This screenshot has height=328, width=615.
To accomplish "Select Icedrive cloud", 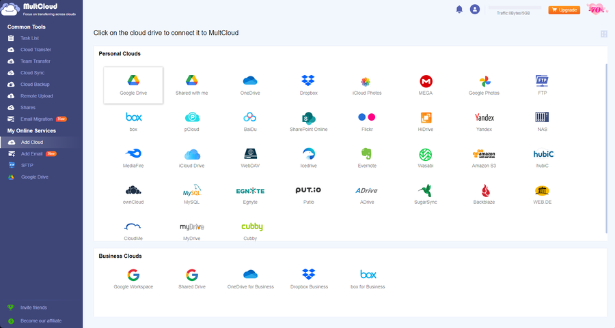I will [309, 158].
